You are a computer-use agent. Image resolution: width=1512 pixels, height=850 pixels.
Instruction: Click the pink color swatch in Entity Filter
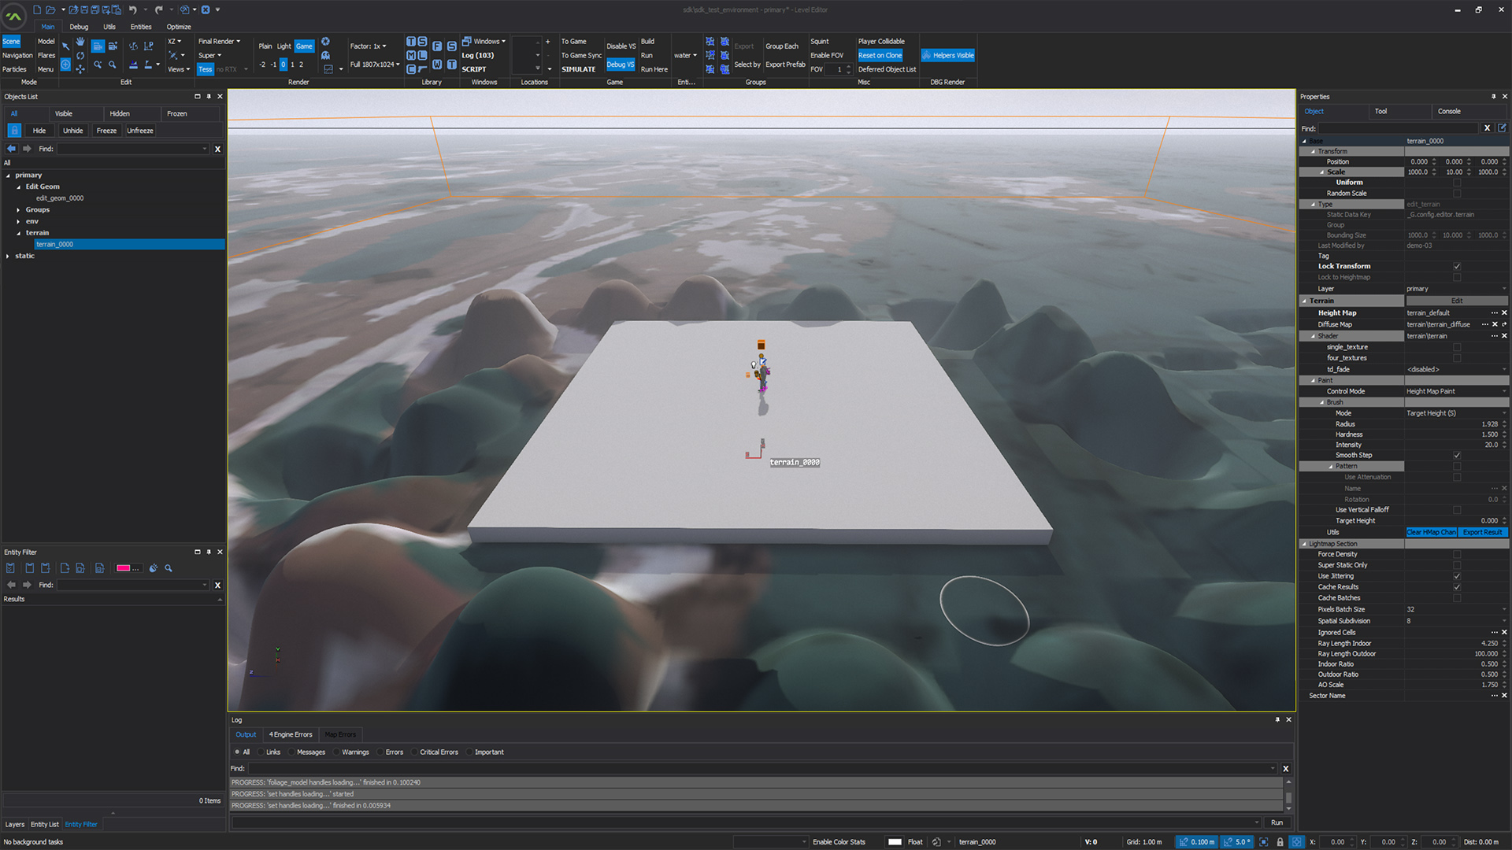[124, 568]
